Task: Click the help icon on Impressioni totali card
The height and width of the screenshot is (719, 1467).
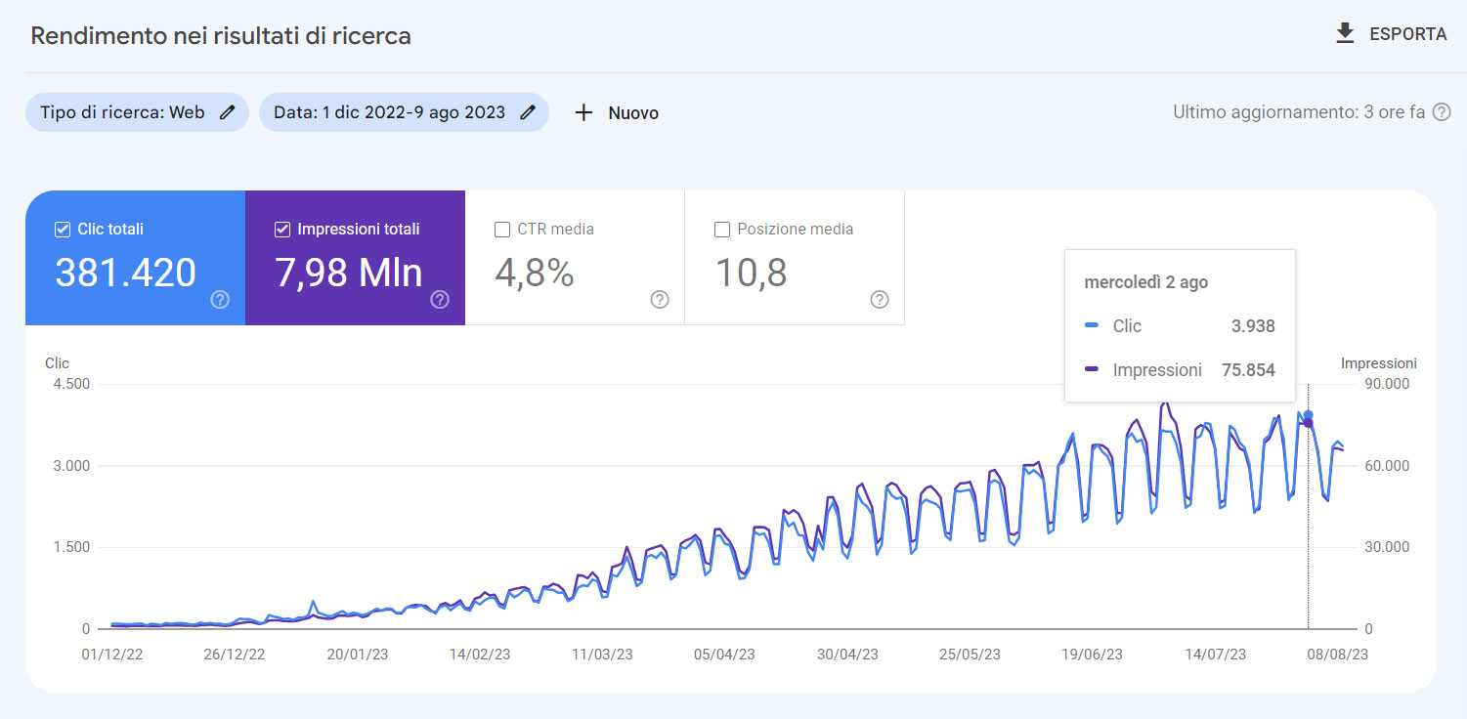Action: click(x=439, y=301)
